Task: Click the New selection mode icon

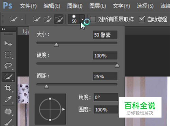Action: (x=37, y=19)
